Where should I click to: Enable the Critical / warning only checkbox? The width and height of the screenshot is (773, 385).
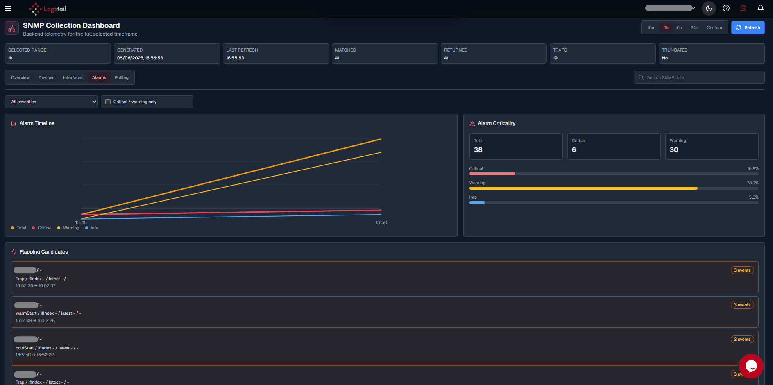tap(108, 102)
